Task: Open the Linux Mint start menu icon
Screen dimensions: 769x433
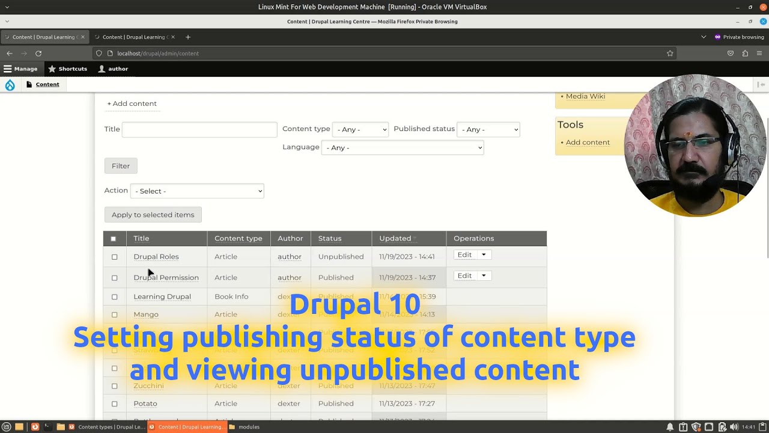Action: point(7,427)
